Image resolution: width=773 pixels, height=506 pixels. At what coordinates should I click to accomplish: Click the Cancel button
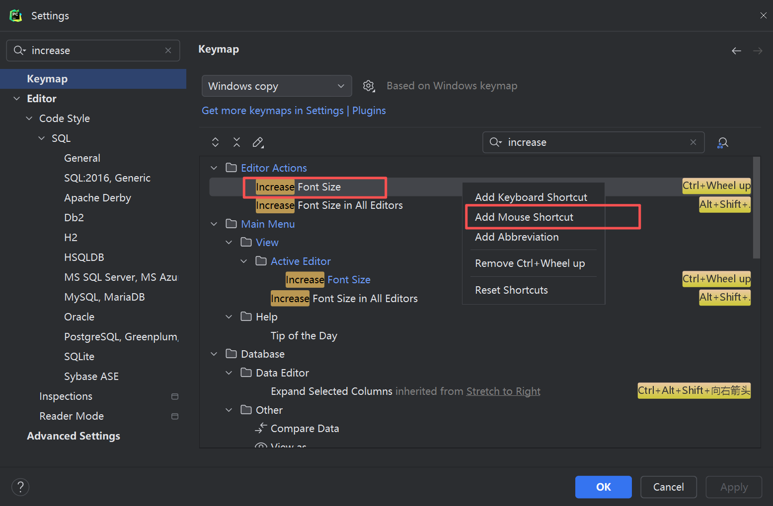pos(669,487)
